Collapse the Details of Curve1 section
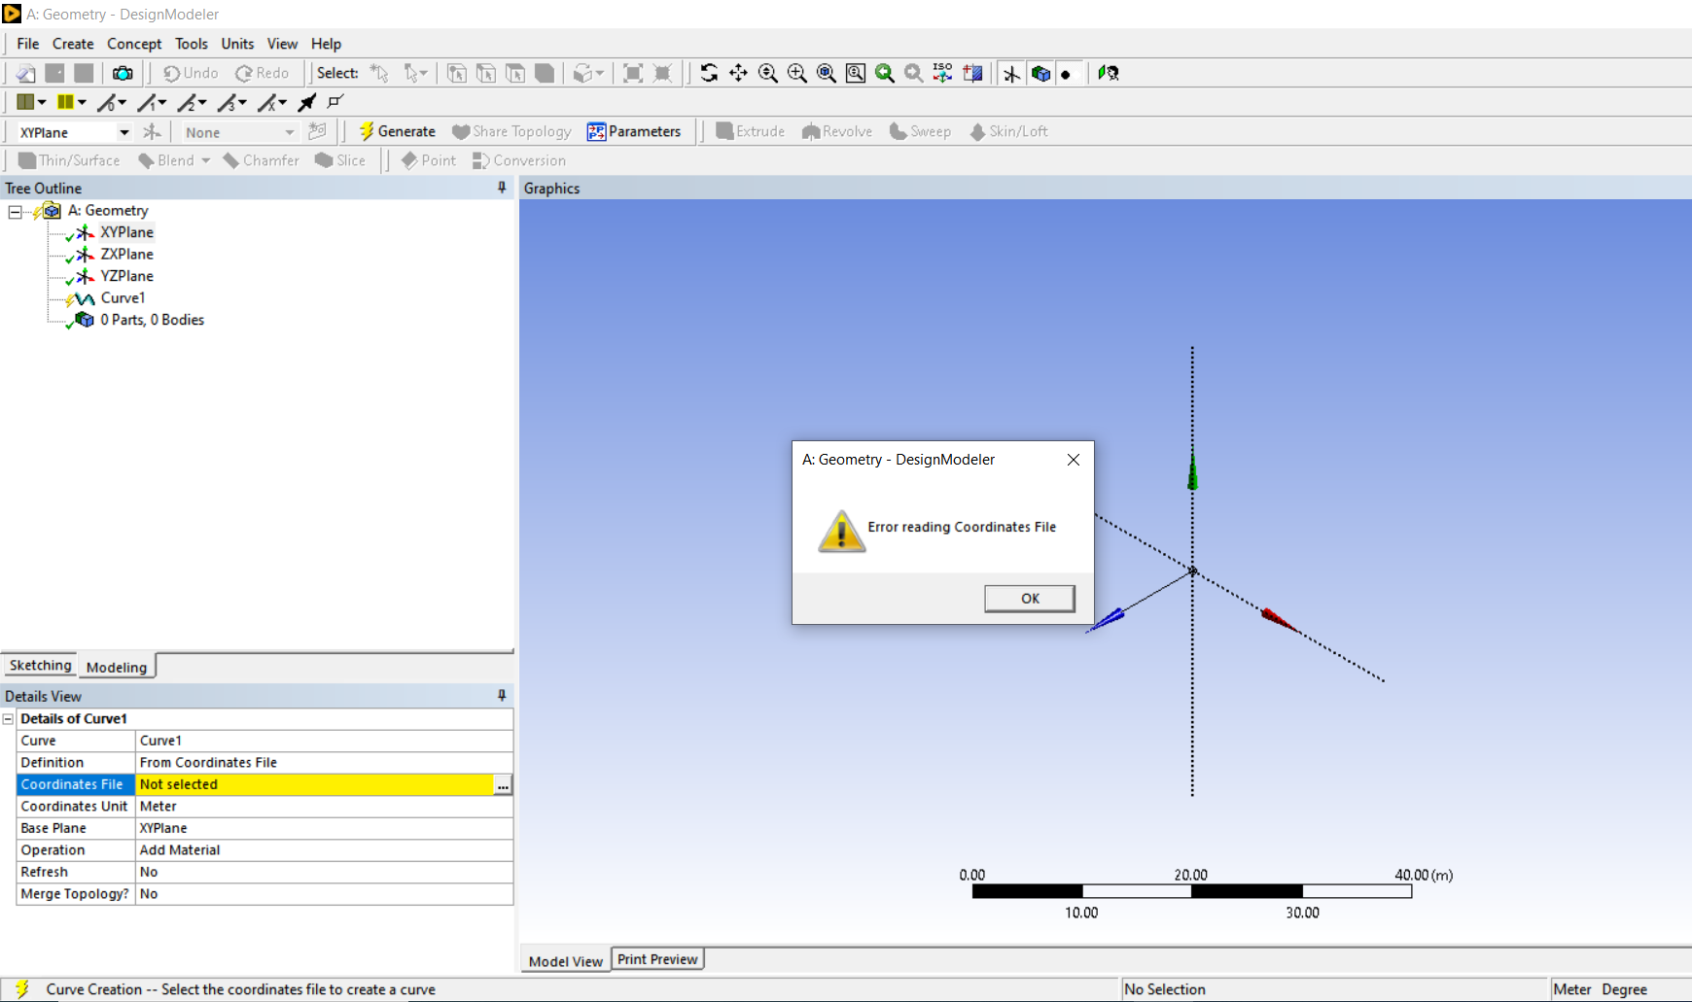The height and width of the screenshot is (1002, 1692). coord(9,719)
